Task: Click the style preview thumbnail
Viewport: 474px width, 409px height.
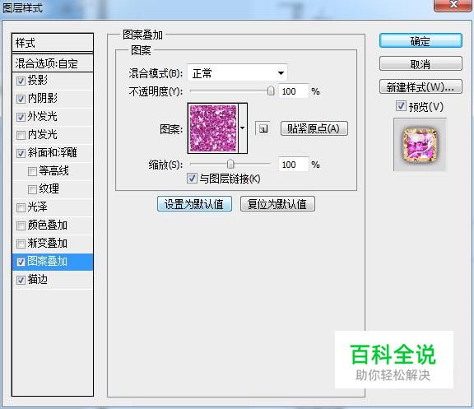Action: [420, 145]
